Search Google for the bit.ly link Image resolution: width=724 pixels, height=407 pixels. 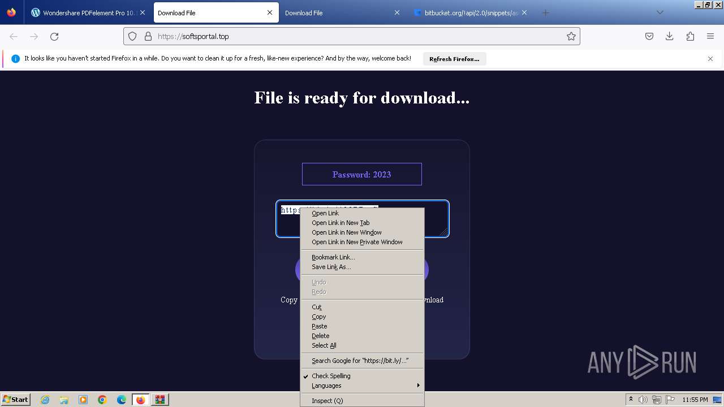click(x=362, y=361)
